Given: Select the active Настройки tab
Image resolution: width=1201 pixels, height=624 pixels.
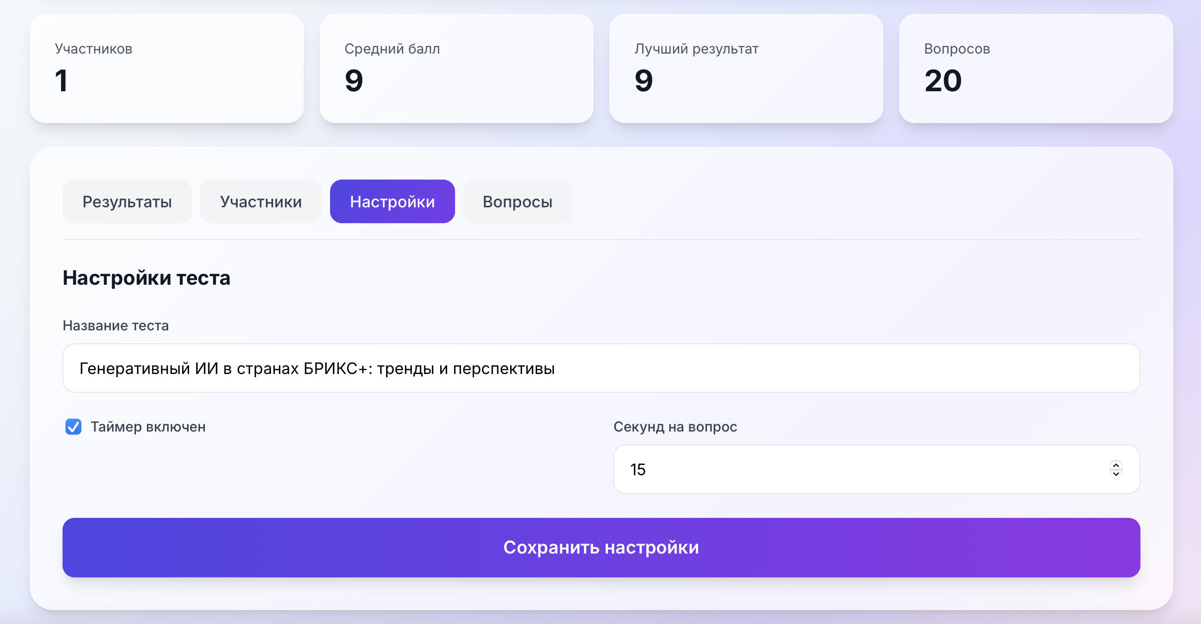Looking at the screenshot, I should click(x=392, y=201).
